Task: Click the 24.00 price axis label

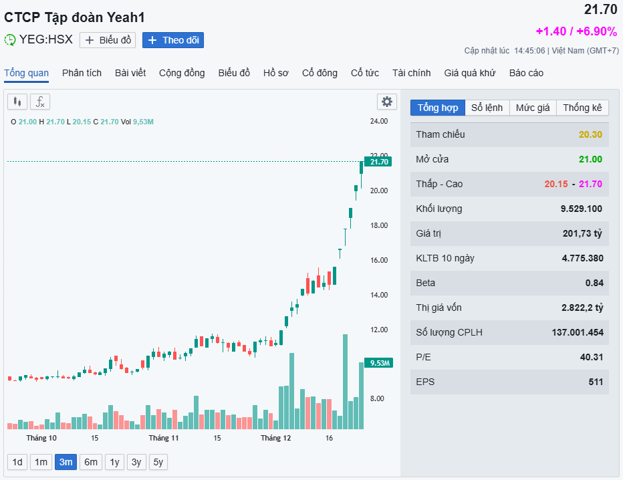Action: point(379,121)
